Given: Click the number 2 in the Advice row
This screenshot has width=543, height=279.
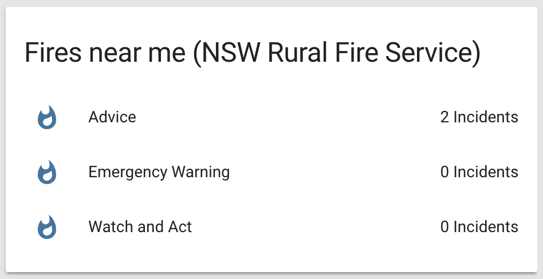Looking at the screenshot, I should click(x=444, y=117).
